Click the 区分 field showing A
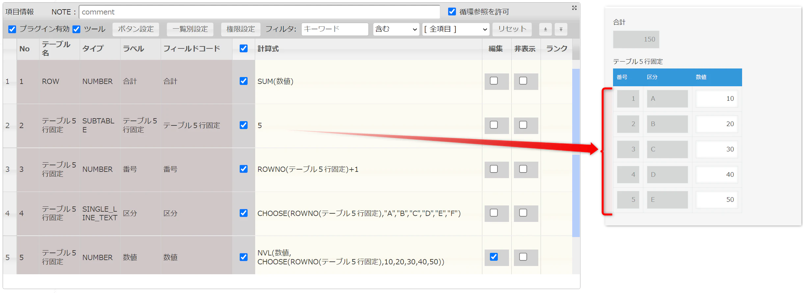 click(667, 99)
